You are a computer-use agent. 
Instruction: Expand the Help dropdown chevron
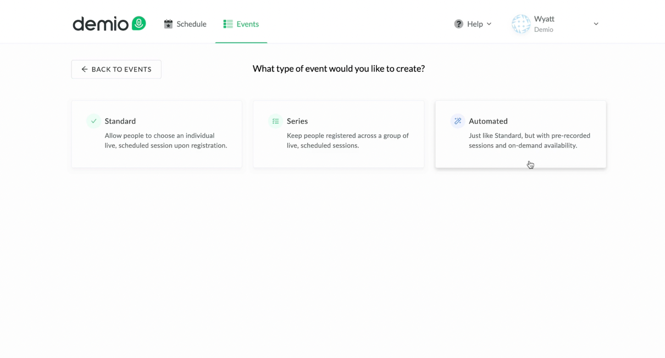489,24
